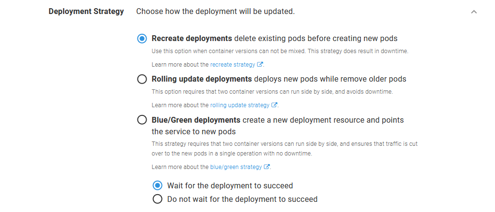
Task: Click 'Do not wait for the deployment' text
Action: click(242, 199)
